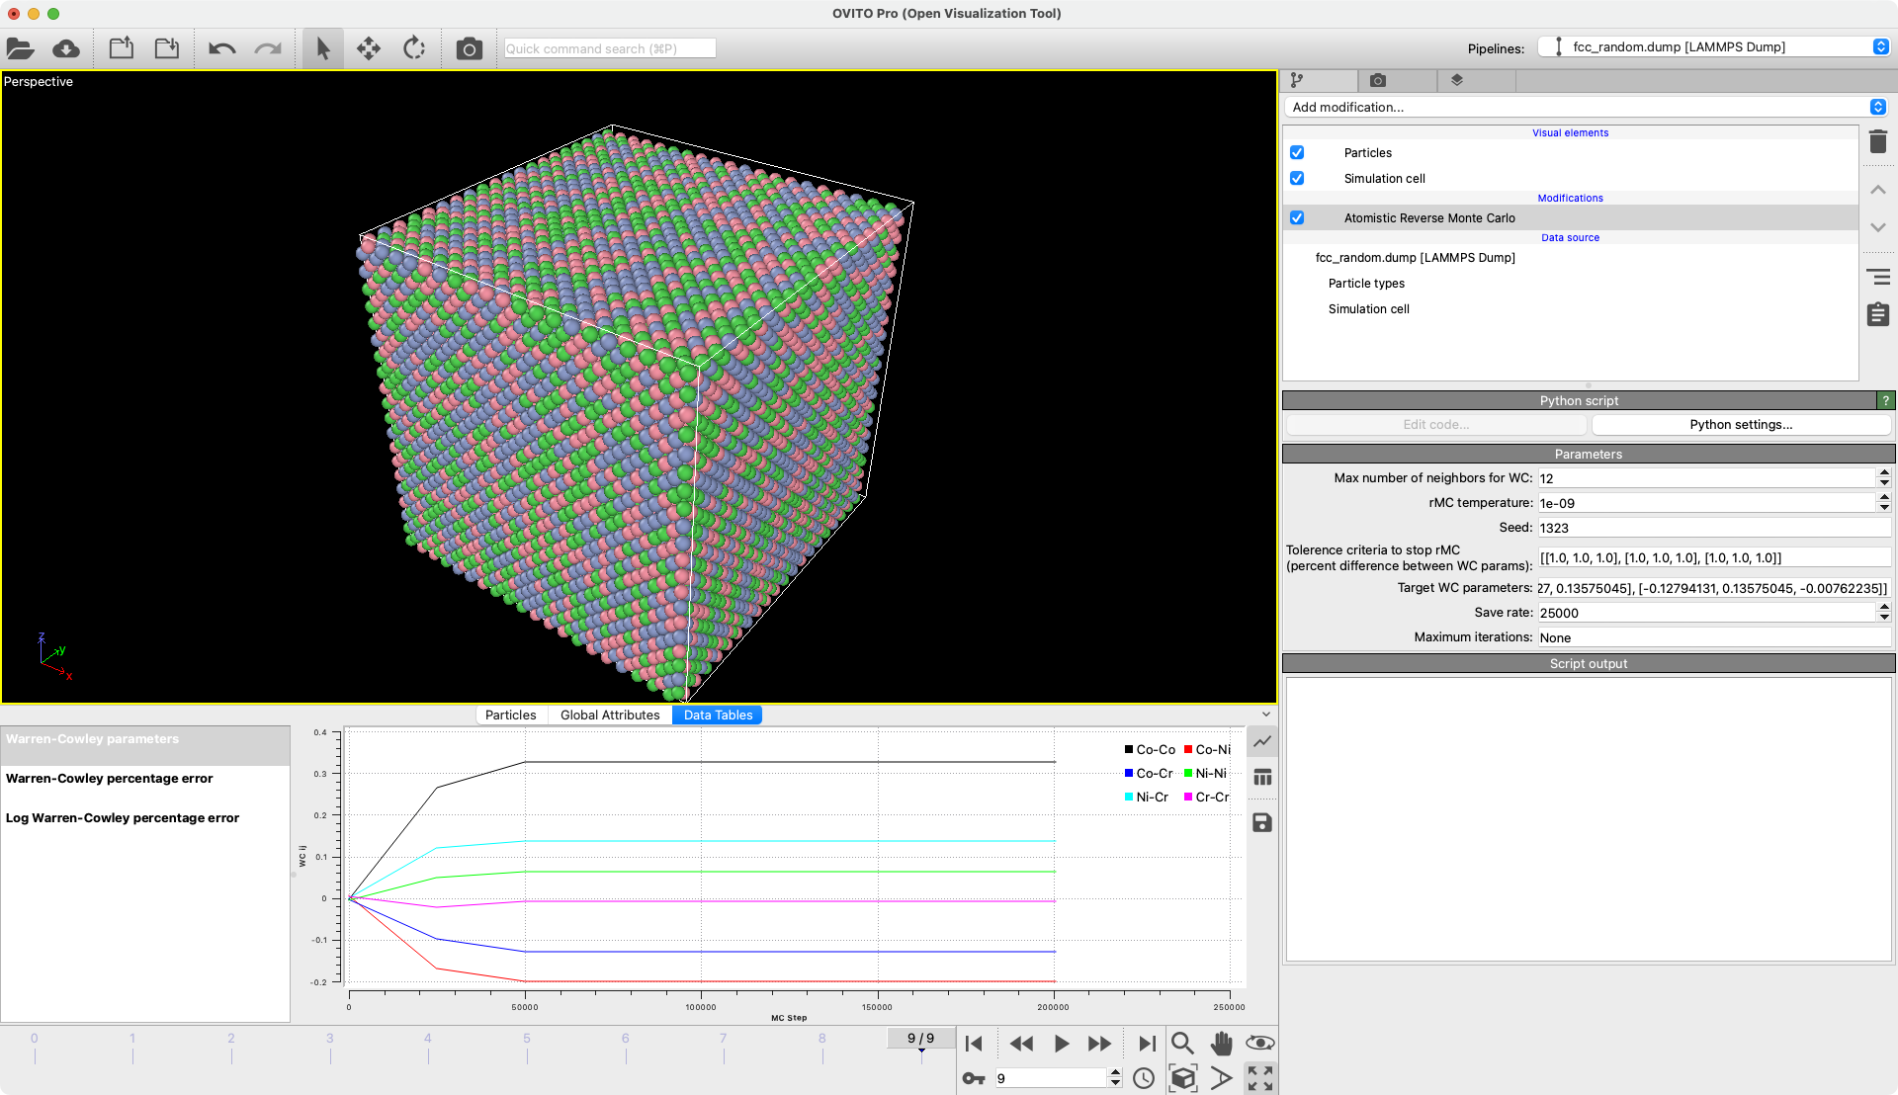
Task: Toggle the Simulation cell visibility checkbox
Action: (1297, 178)
